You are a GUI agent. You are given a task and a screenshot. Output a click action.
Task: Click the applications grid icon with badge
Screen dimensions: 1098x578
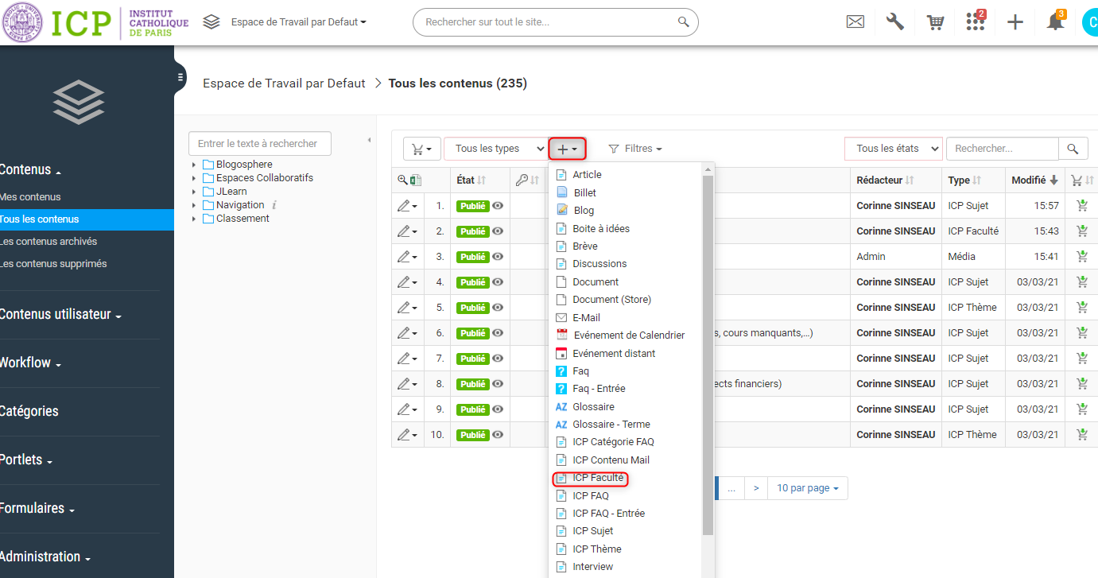pyautogui.click(x=975, y=22)
